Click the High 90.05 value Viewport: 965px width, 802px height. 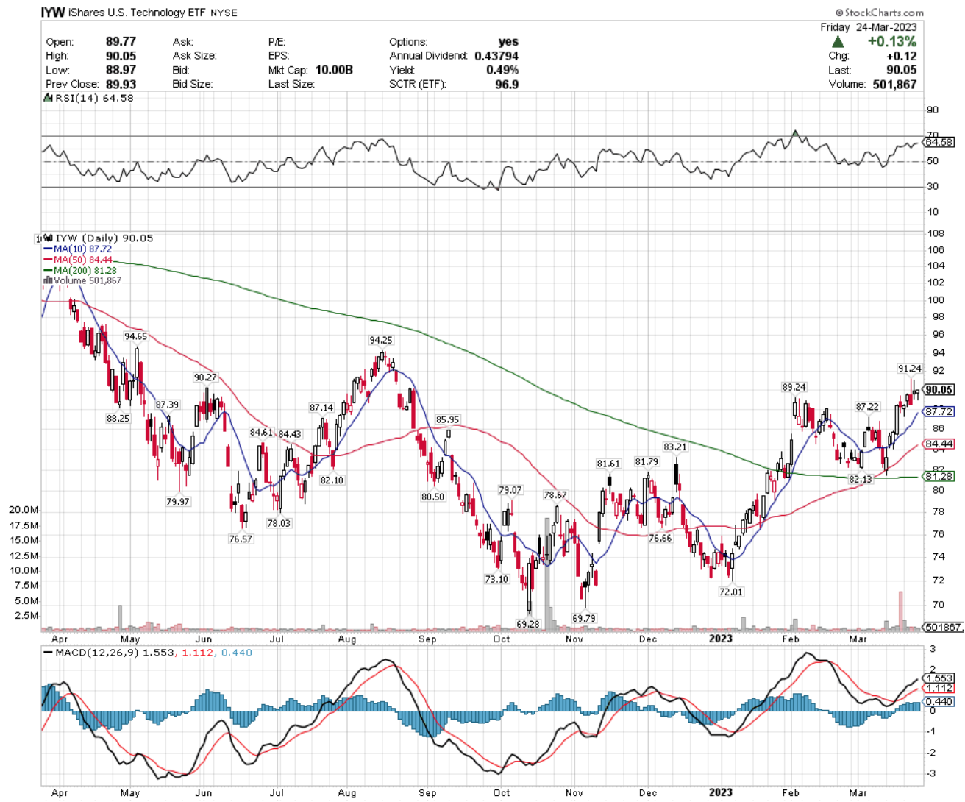click(x=121, y=56)
